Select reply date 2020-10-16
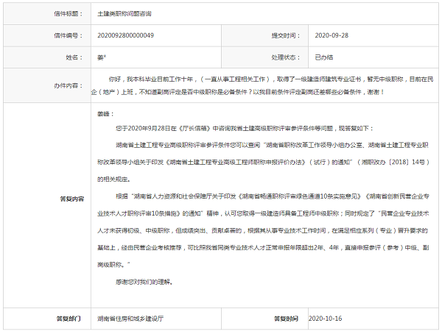Screen dimensions: 442x334 325,319
